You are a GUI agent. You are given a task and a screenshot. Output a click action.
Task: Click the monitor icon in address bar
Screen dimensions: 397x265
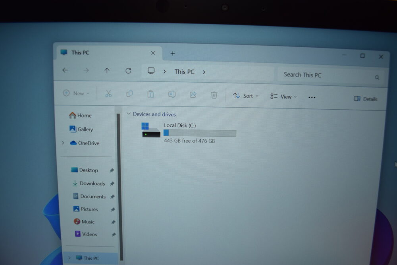pos(151,71)
